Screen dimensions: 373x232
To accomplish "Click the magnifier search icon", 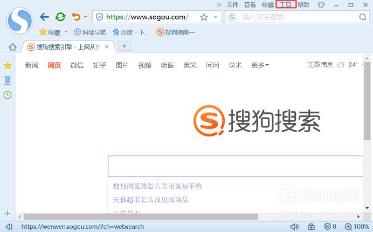I will click(363, 17).
